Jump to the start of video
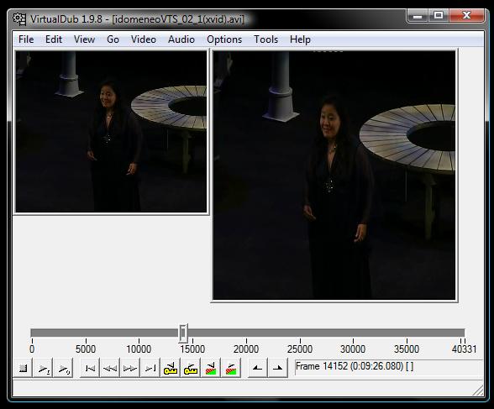Image resolution: width=494 pixels, height=409 pixels. (90, 368)
